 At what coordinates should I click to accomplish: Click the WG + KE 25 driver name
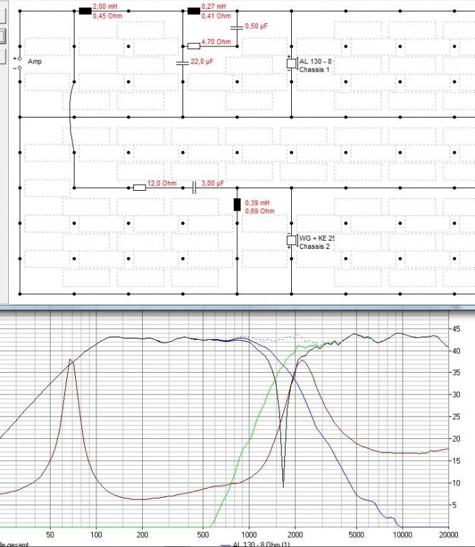[316, 238]
